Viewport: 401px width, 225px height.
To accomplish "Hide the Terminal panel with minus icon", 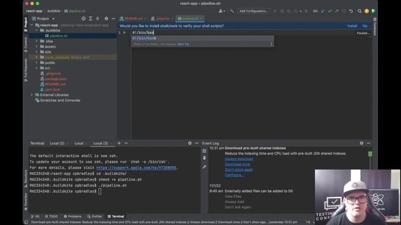I will coord(197,143).
